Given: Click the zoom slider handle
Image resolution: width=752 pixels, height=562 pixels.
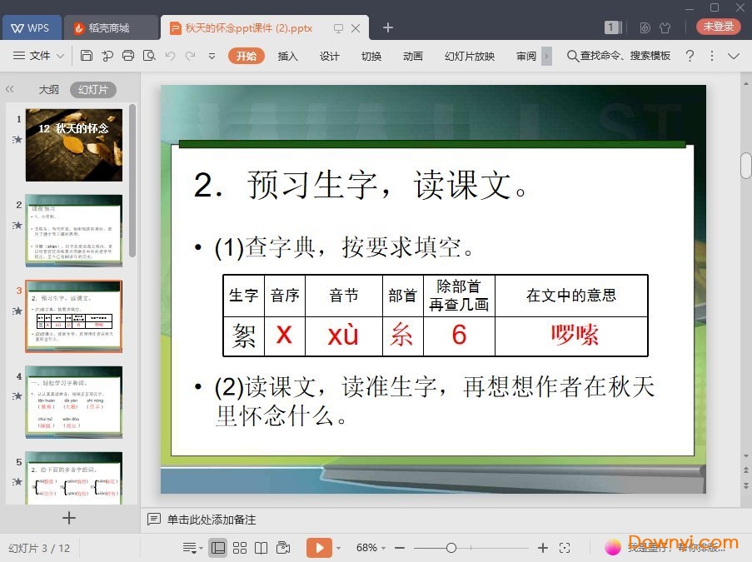Looking at the screenshot, I should (x=451, y=548).
